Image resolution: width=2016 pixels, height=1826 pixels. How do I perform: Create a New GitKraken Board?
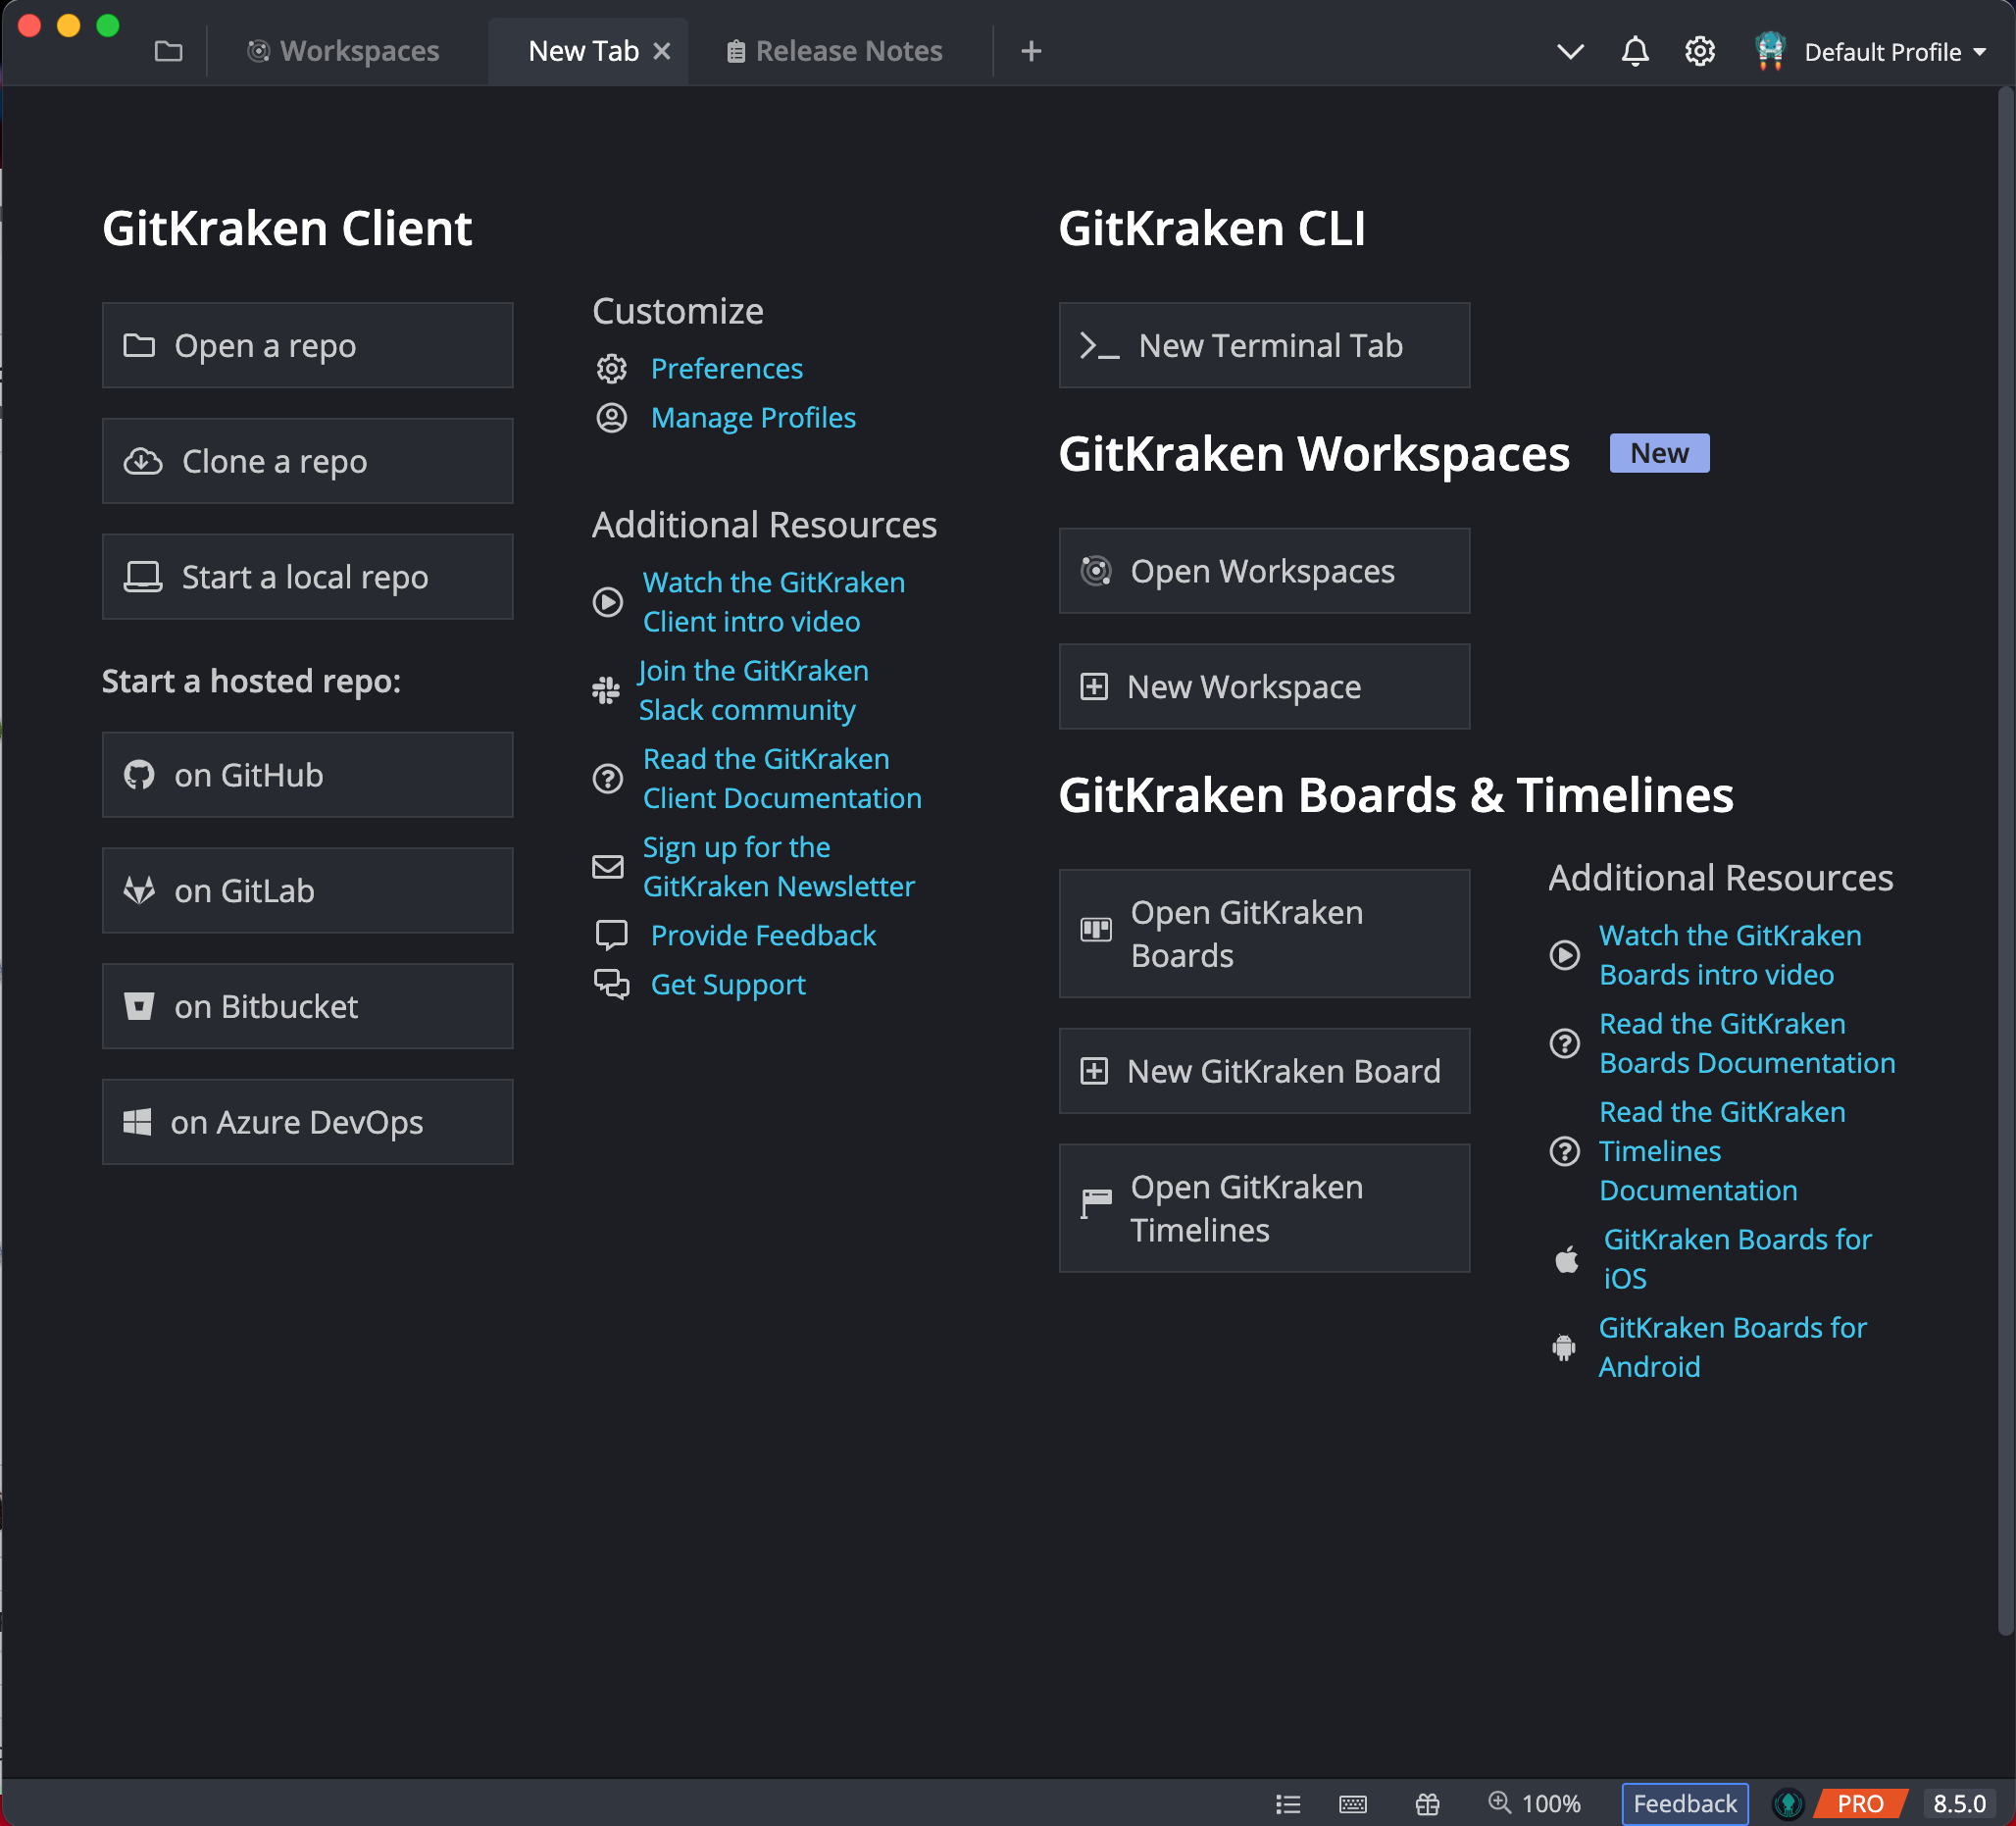[x=1264, y=1071]
